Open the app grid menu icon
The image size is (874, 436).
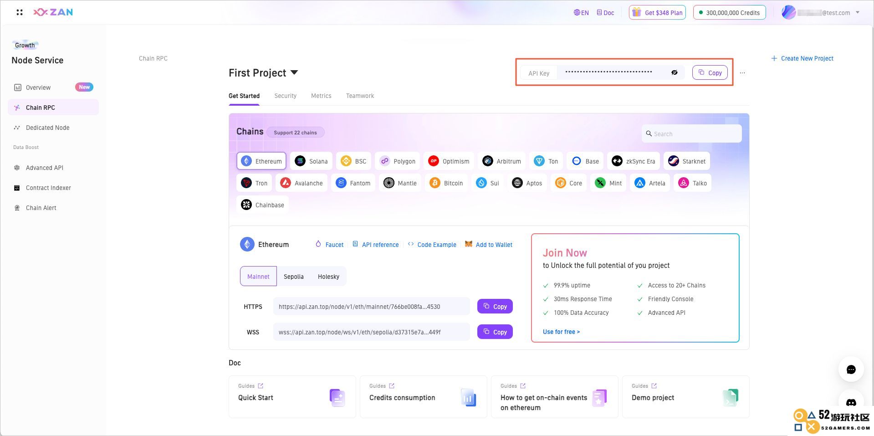tap(19, 12)
